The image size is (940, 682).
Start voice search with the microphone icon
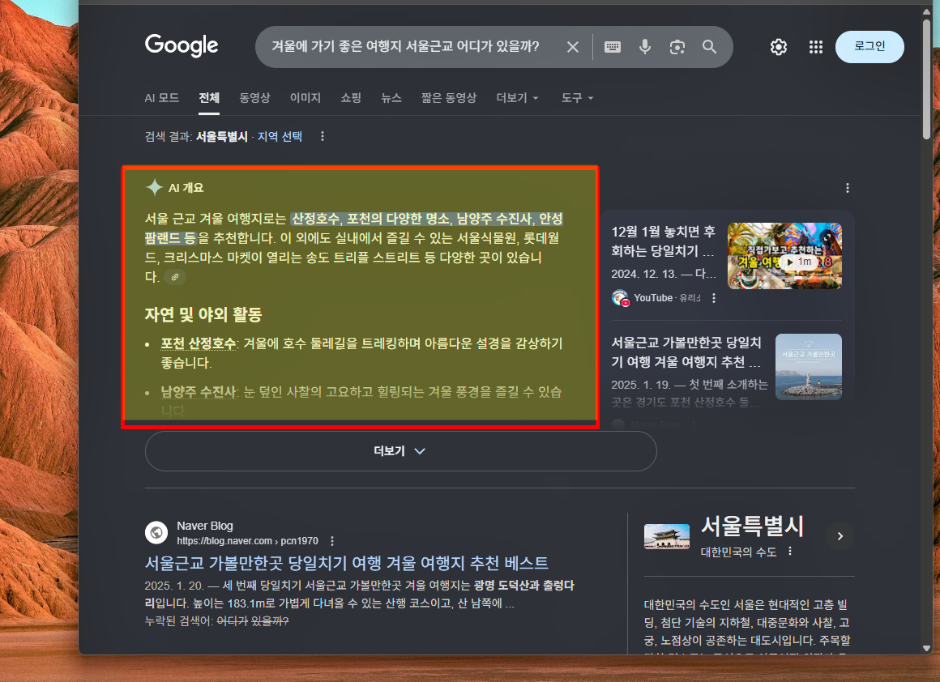(x=644, y=47)
